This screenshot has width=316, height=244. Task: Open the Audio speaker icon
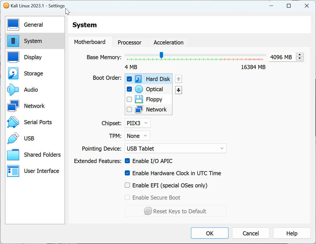13,90
